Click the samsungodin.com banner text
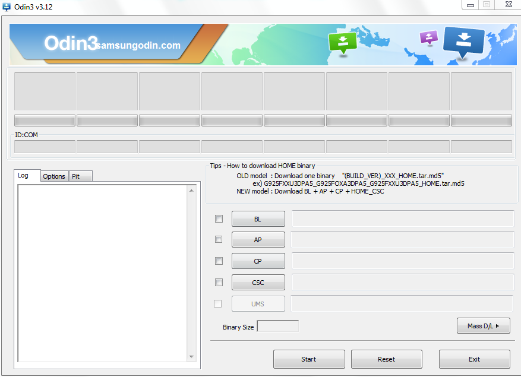The image size is (521, 377). 138,45
